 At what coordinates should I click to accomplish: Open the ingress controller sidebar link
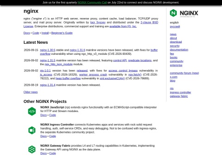tap(180, 93)
